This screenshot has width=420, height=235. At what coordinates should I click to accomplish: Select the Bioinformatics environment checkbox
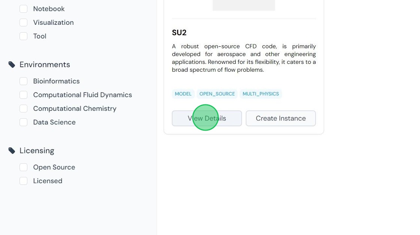click(23, 81)
